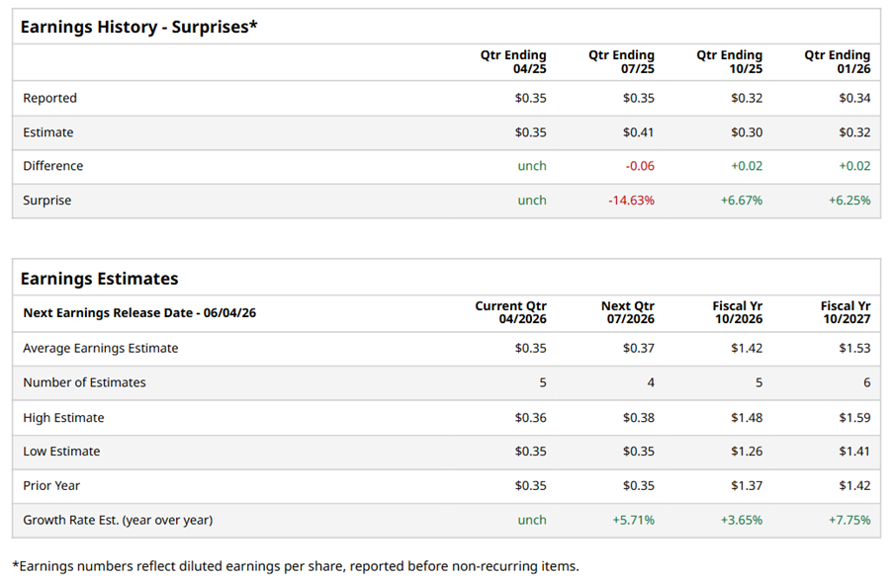892x581 pixels.
Task: Click the Current Qtr 04/2026 column header
Action: pyautogui.click(x=510, y=312)
